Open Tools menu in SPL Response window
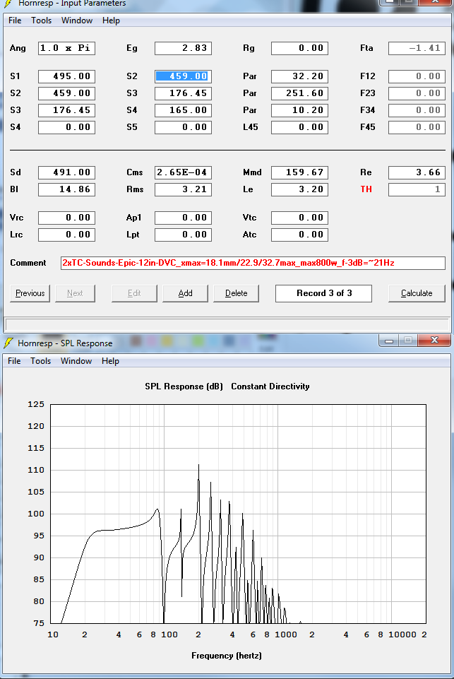Screen dimensions: 454x679 coord(41,361)
